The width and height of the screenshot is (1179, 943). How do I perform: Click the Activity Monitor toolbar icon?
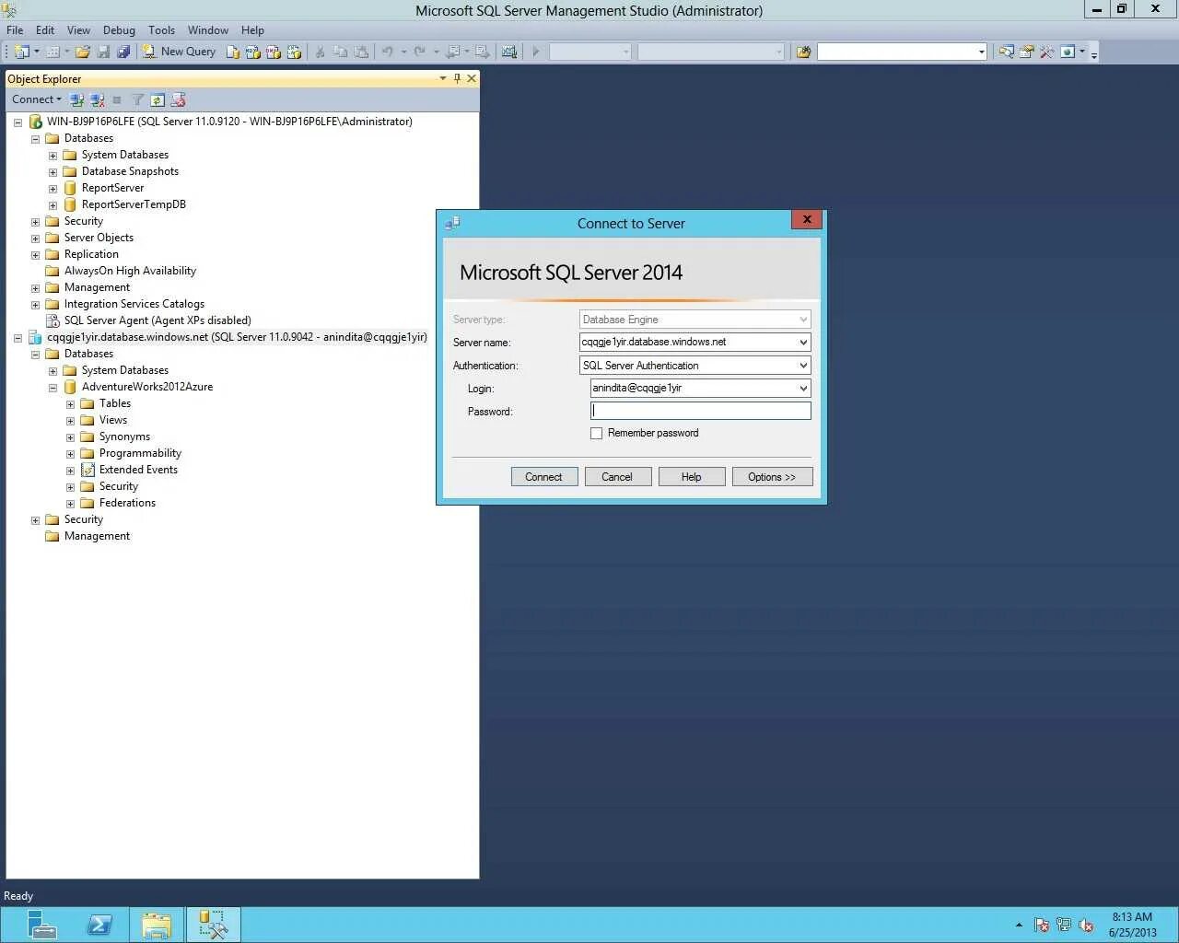509,52
